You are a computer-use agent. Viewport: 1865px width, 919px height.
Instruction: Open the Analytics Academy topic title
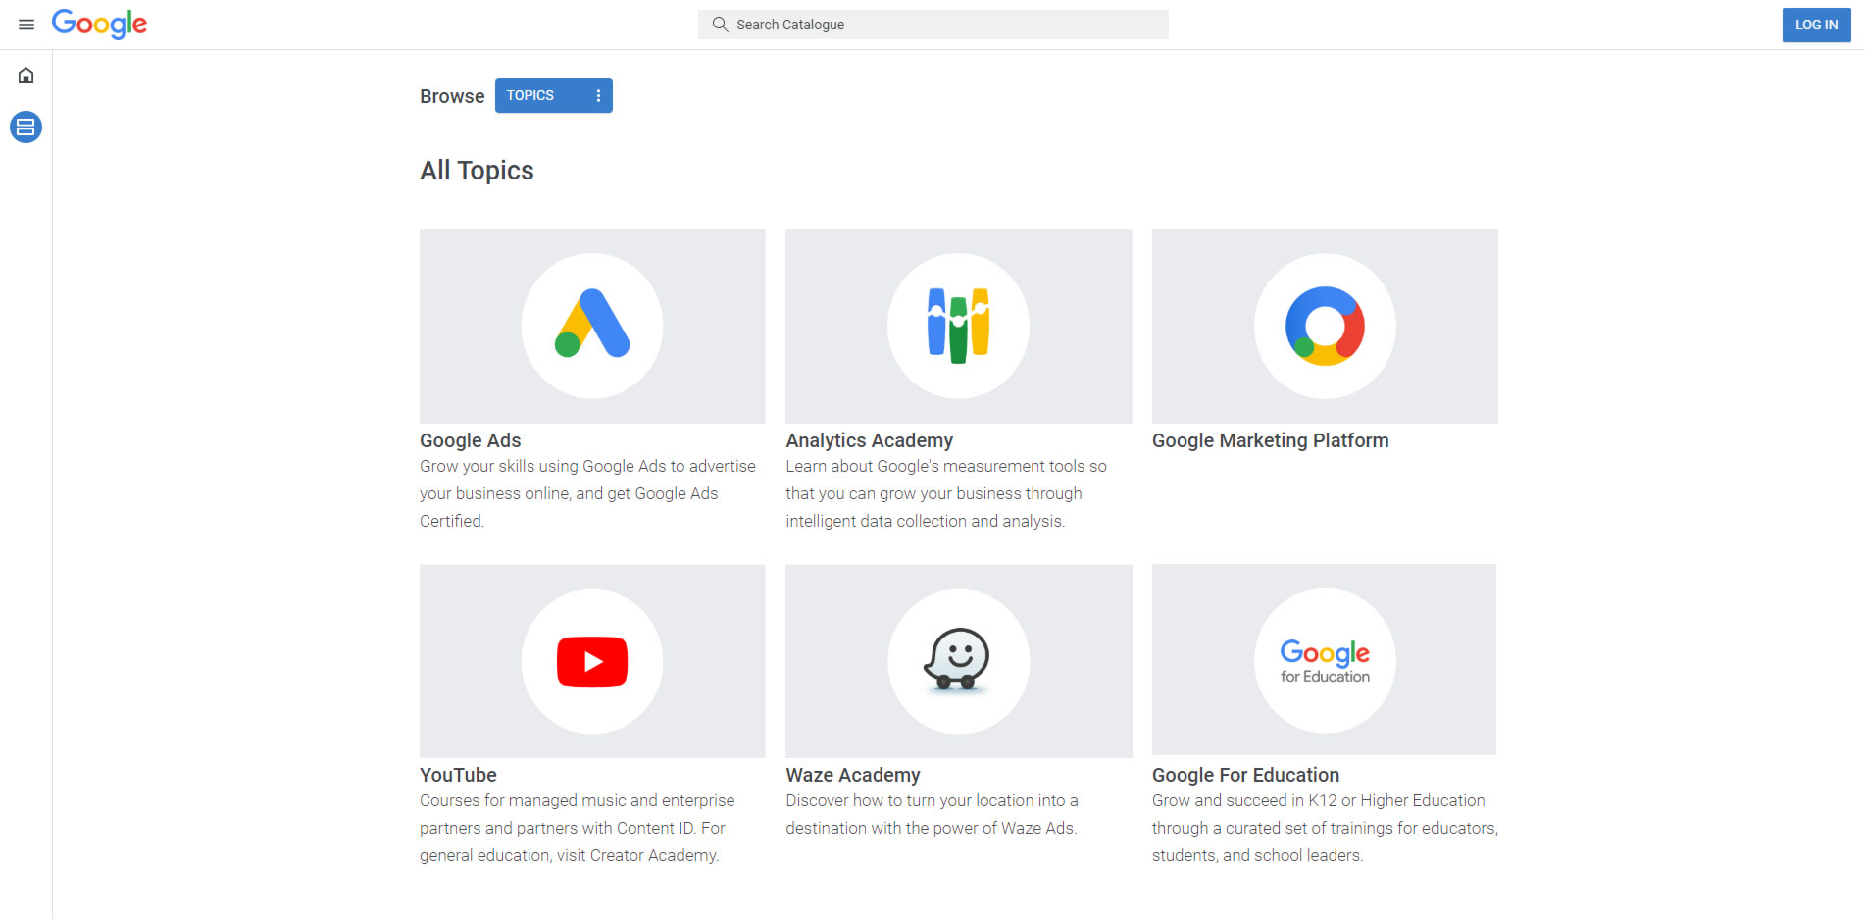pyautogui.click(x=869, y=440)
